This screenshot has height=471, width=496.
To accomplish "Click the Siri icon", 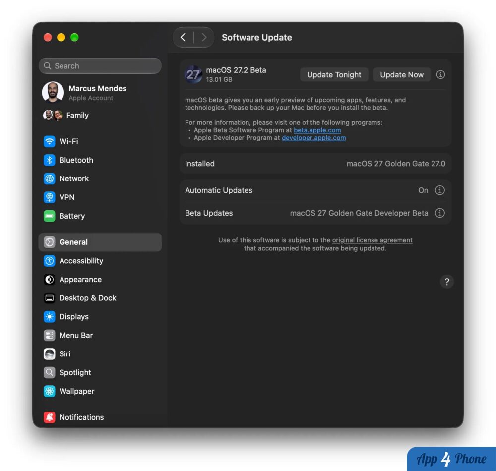I will coord(49,354).
